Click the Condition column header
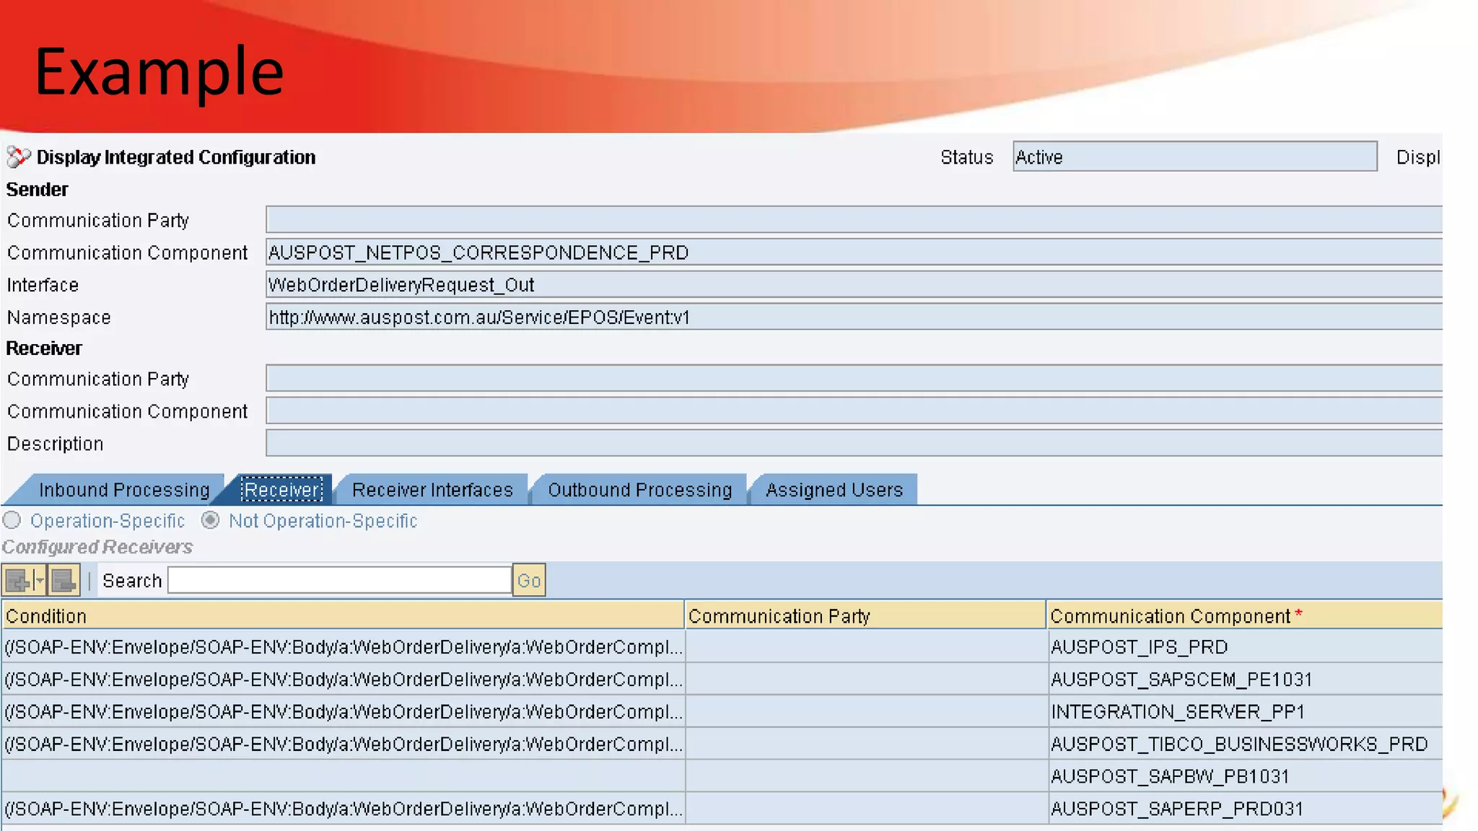Image resolution: width=1478 pixels, height=831 pixels. [343, 615]
